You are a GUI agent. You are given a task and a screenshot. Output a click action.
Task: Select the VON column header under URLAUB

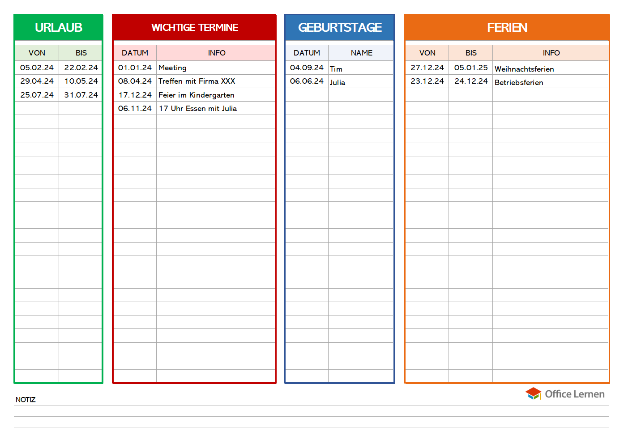[37, 53]
